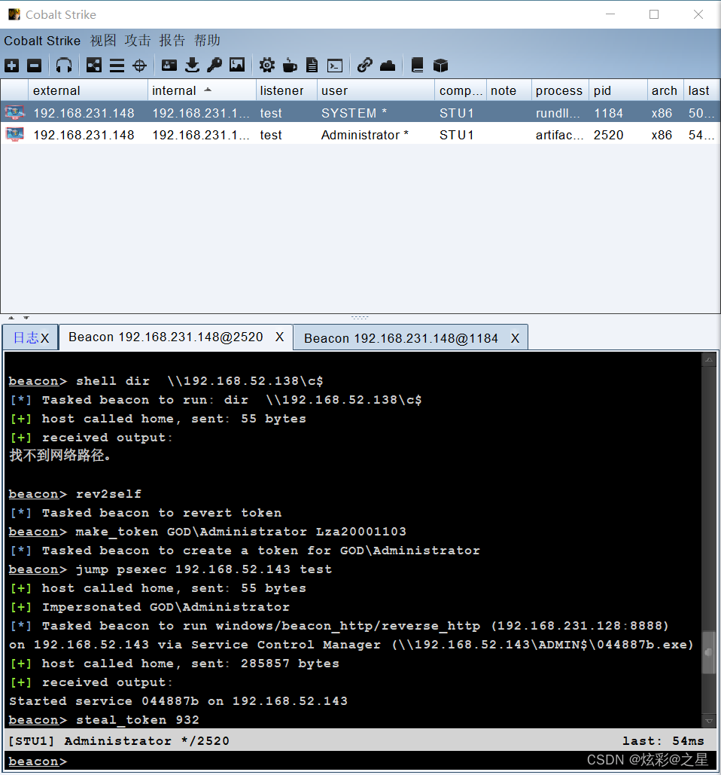
Task: Open Keystrokes via the key icon
Action: (x=214, y=66)
